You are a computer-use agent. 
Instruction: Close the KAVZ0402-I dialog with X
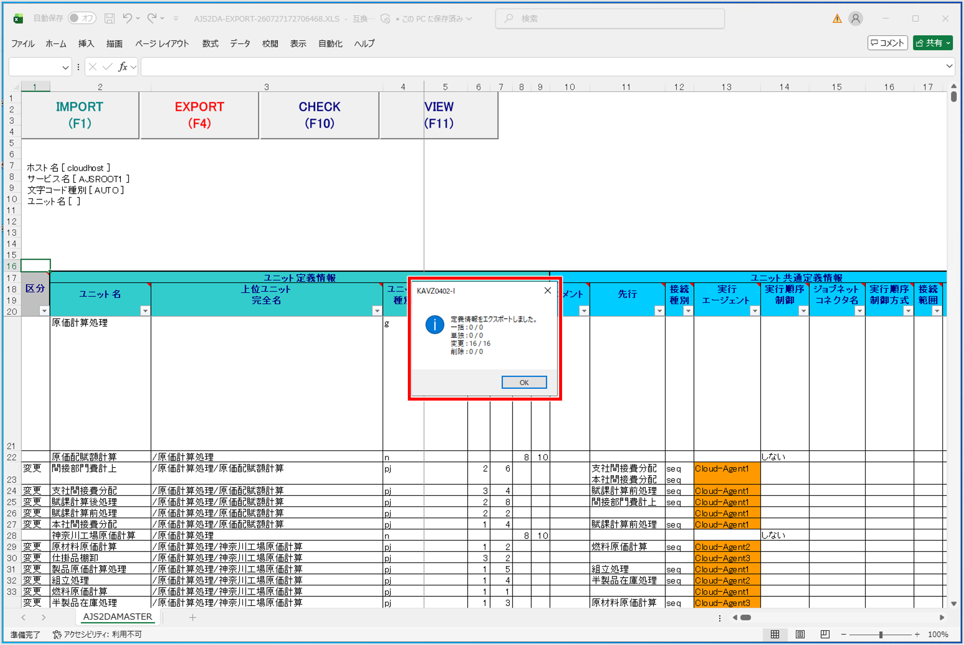coord(547,290)
